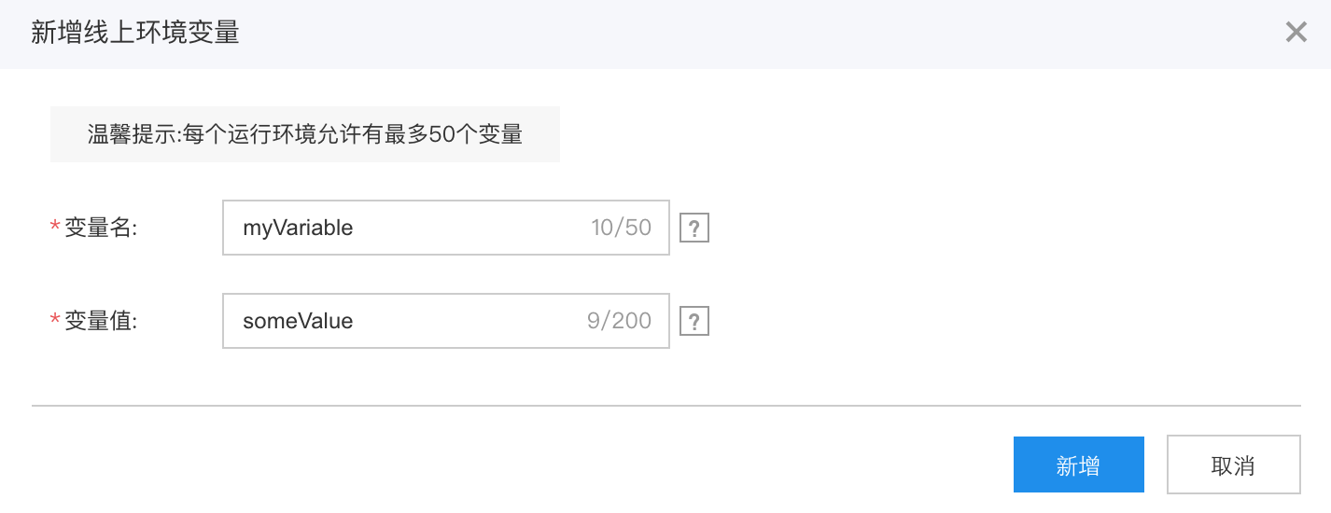
Task: Click the red asterisk before 变量名
Action: point(55,227)
